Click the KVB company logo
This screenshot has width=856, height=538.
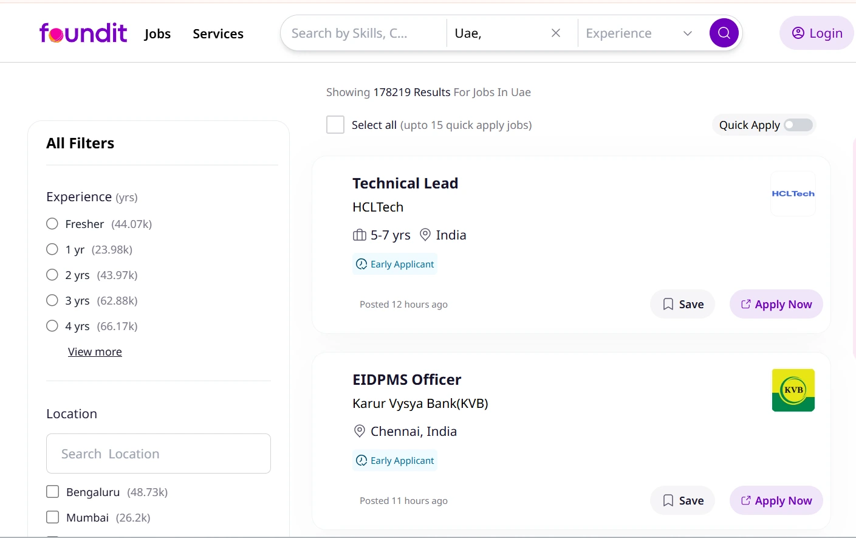pos(793,390)
